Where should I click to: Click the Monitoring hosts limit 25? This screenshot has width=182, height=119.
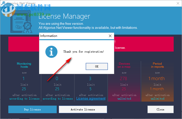pyautogui.click(x=24, y=89)
